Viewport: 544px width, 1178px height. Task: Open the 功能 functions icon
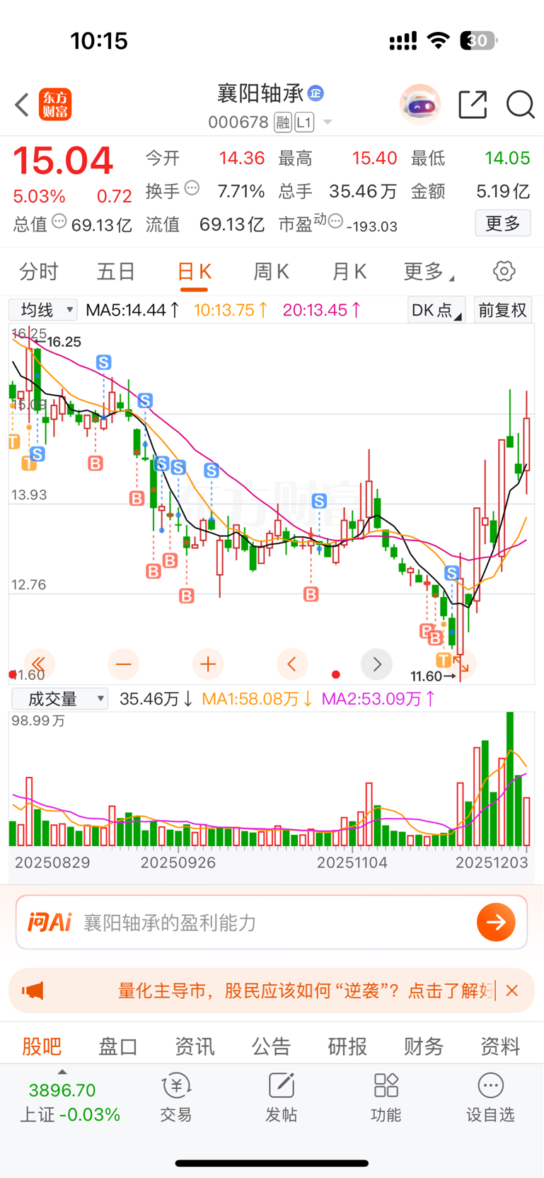pos(386,1097)
